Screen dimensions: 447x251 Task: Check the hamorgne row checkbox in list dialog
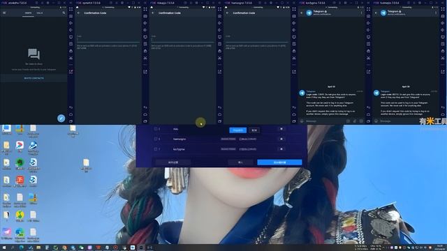(x=156, y=139)
